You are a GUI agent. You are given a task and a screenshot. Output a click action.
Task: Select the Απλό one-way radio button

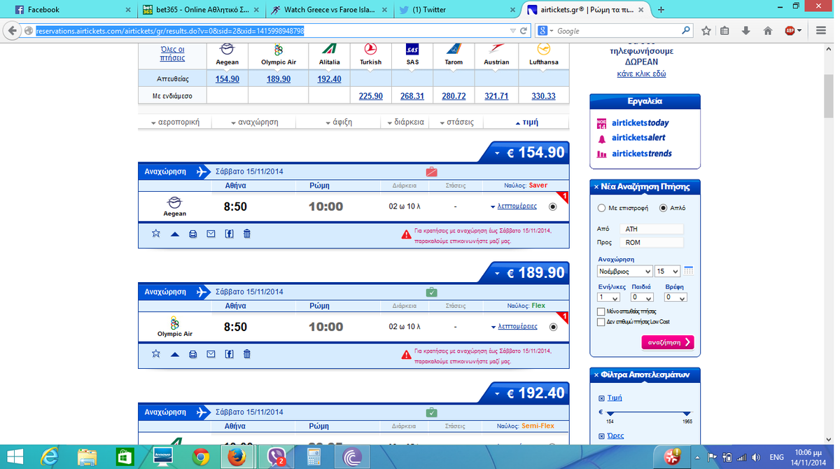664,208
